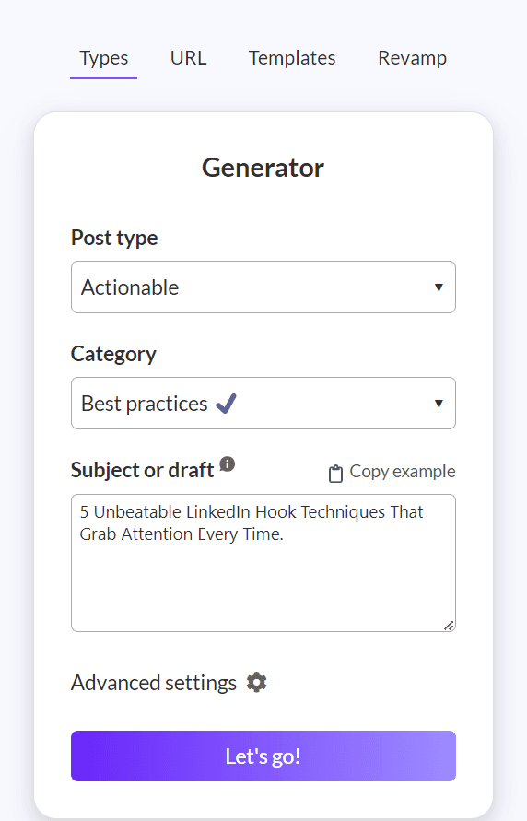527x821 pixels.
Task: Switch to the URL tab
Action: 188,58
